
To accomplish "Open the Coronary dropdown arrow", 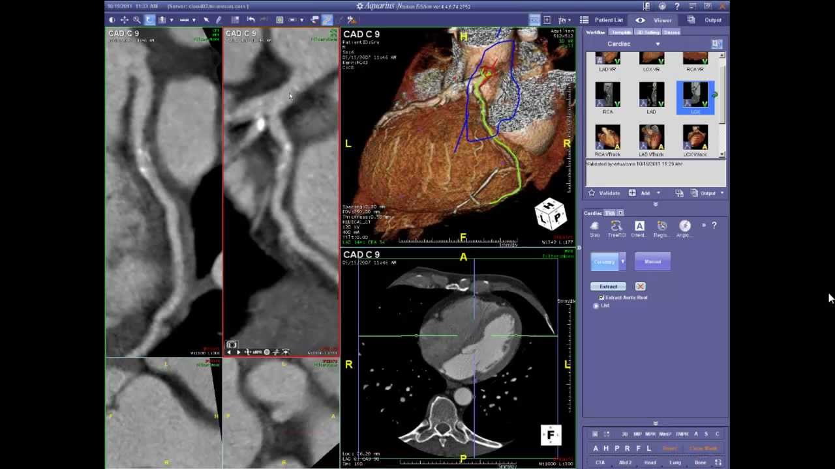I will click(622, 262).
